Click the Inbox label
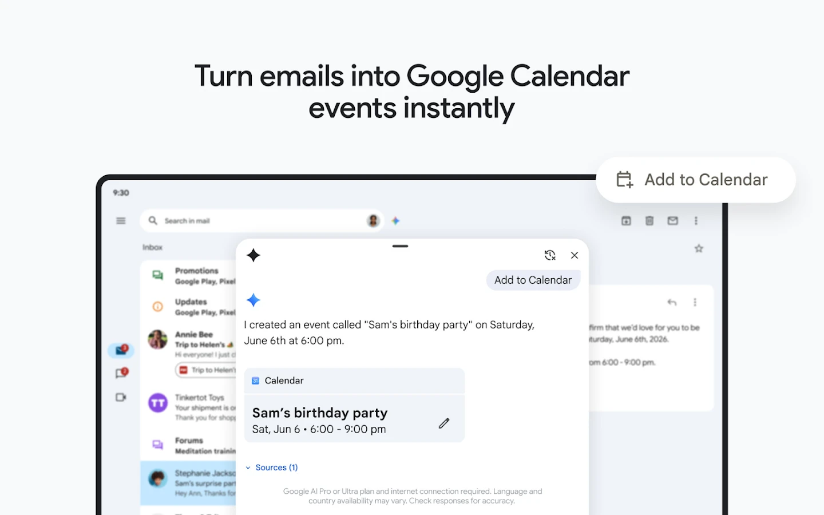Viewport: 824px width, 515px height. coord(153,247)
